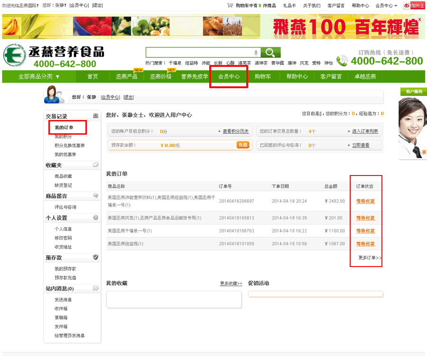
Task: Click the 丞燕营养食品 site logo
Action: pos(54,56)
